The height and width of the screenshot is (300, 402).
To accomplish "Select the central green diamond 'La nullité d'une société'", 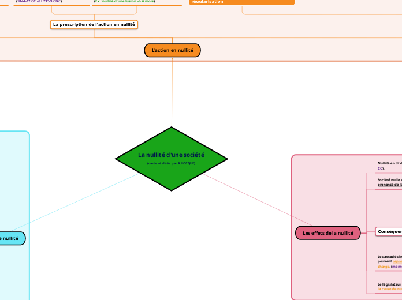I will (172, 159).
